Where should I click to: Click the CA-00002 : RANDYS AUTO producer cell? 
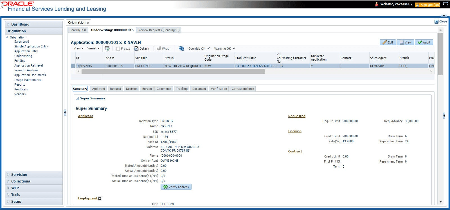click(255, 66)
